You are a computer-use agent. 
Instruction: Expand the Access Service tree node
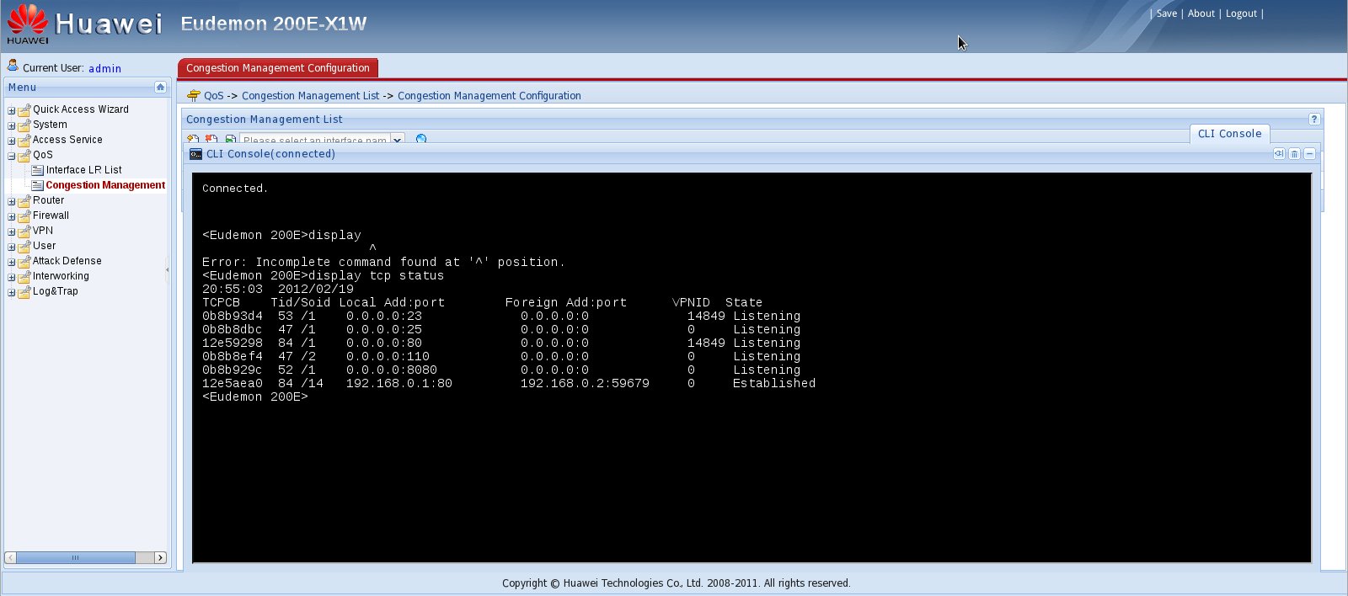[12, 141]
